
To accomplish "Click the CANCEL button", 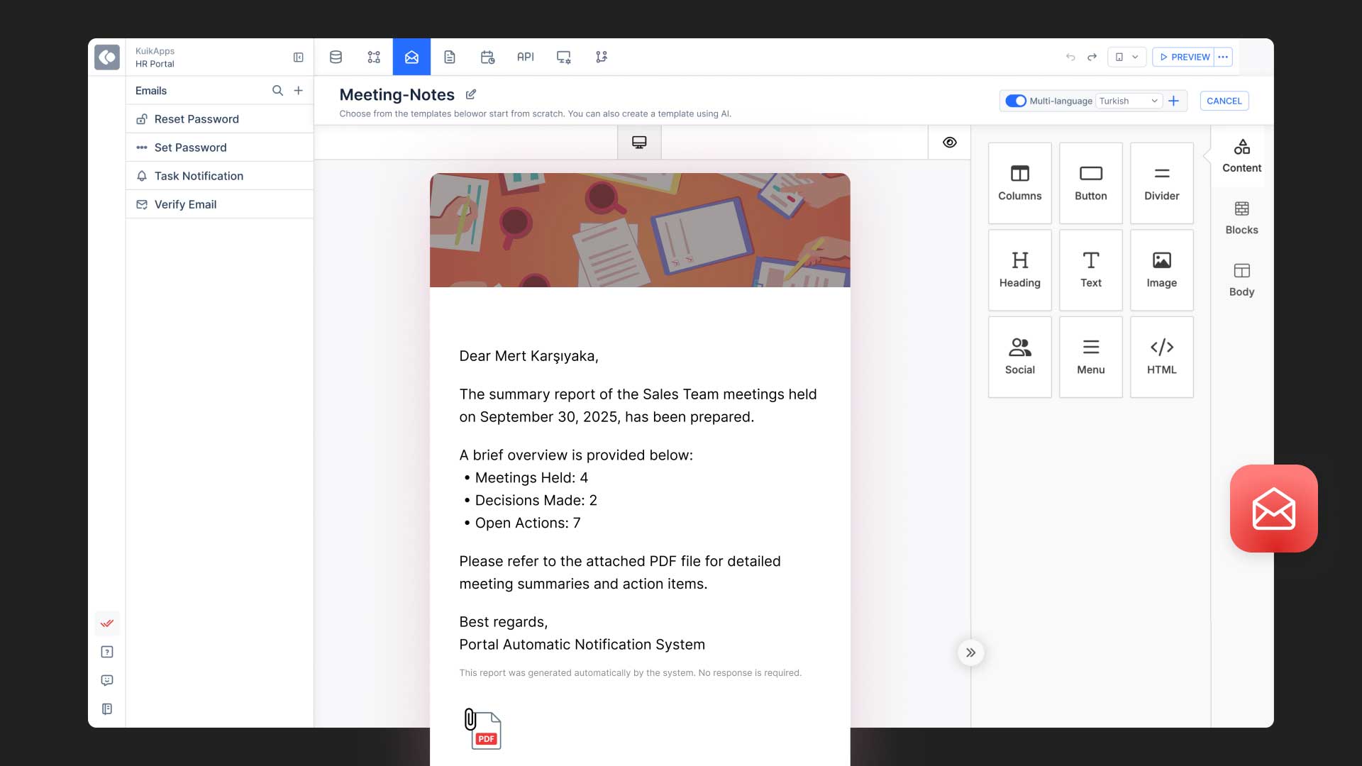I will [1224, 101].
